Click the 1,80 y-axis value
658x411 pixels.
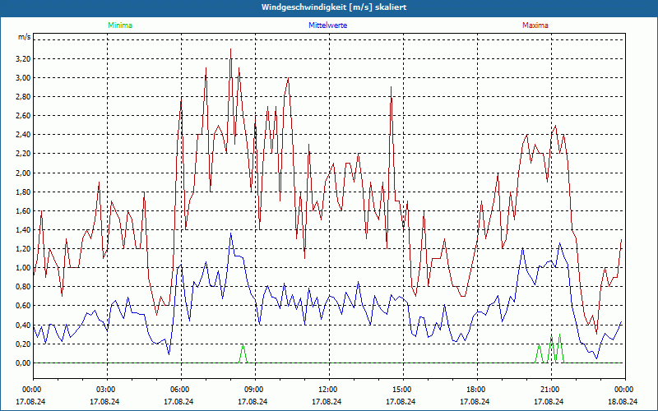(23, 192)
